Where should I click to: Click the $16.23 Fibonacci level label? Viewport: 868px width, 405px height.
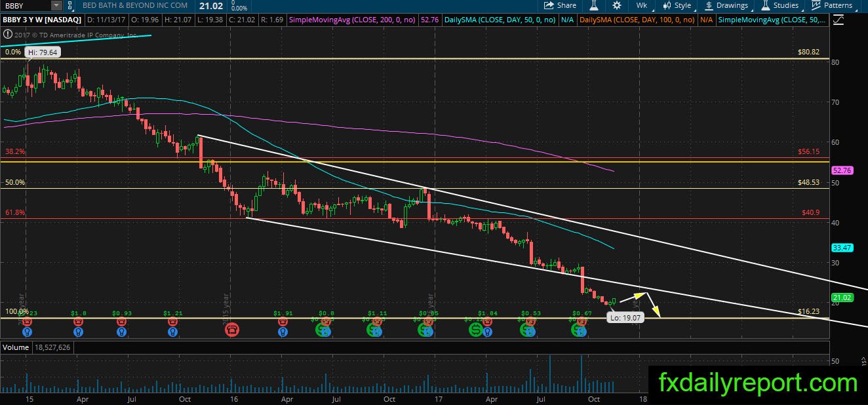coord(808,312)
